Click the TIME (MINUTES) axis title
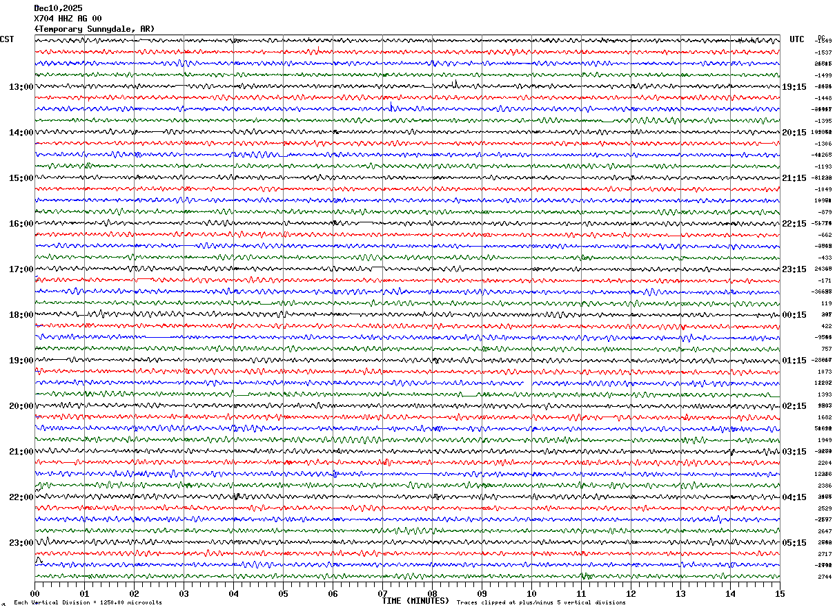The image size is (835, 612). pyautogui.click(x=415, y=601)
